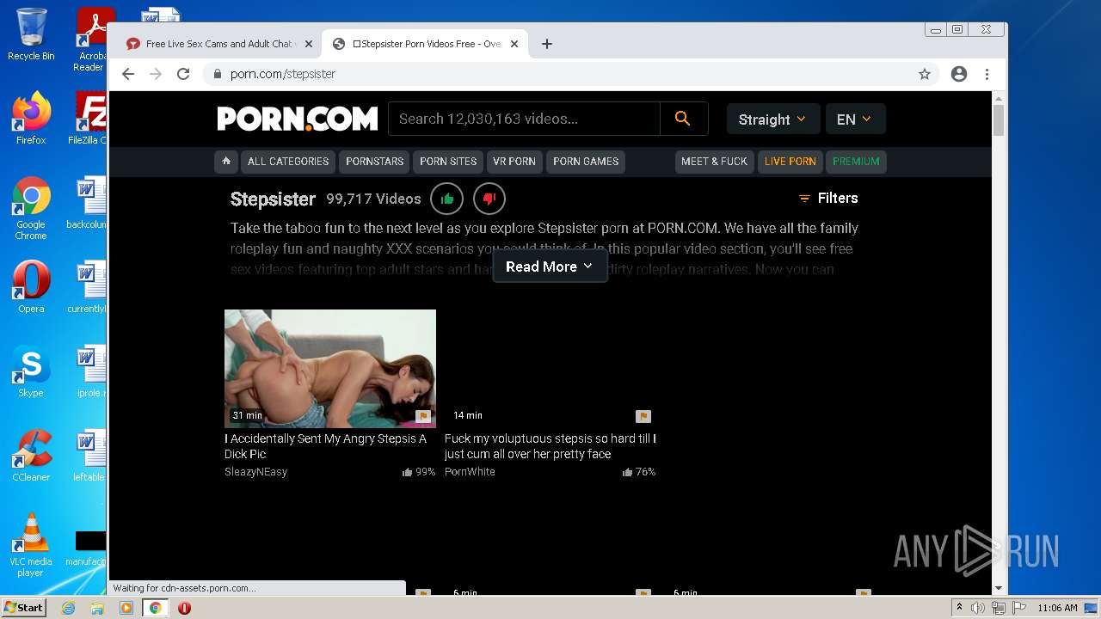Click the red thumbs-down icon
Viewport: 1101px width, 619px height.
[489, 199]
